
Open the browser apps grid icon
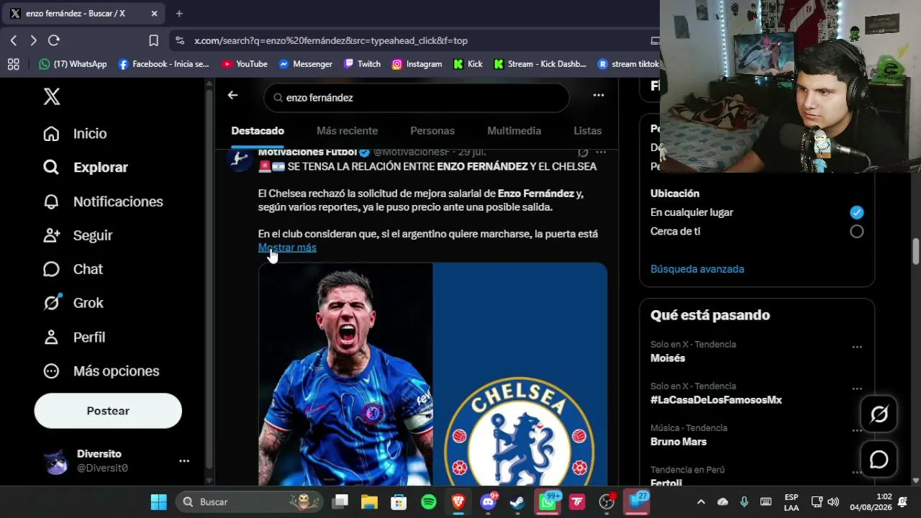point(13,64)
